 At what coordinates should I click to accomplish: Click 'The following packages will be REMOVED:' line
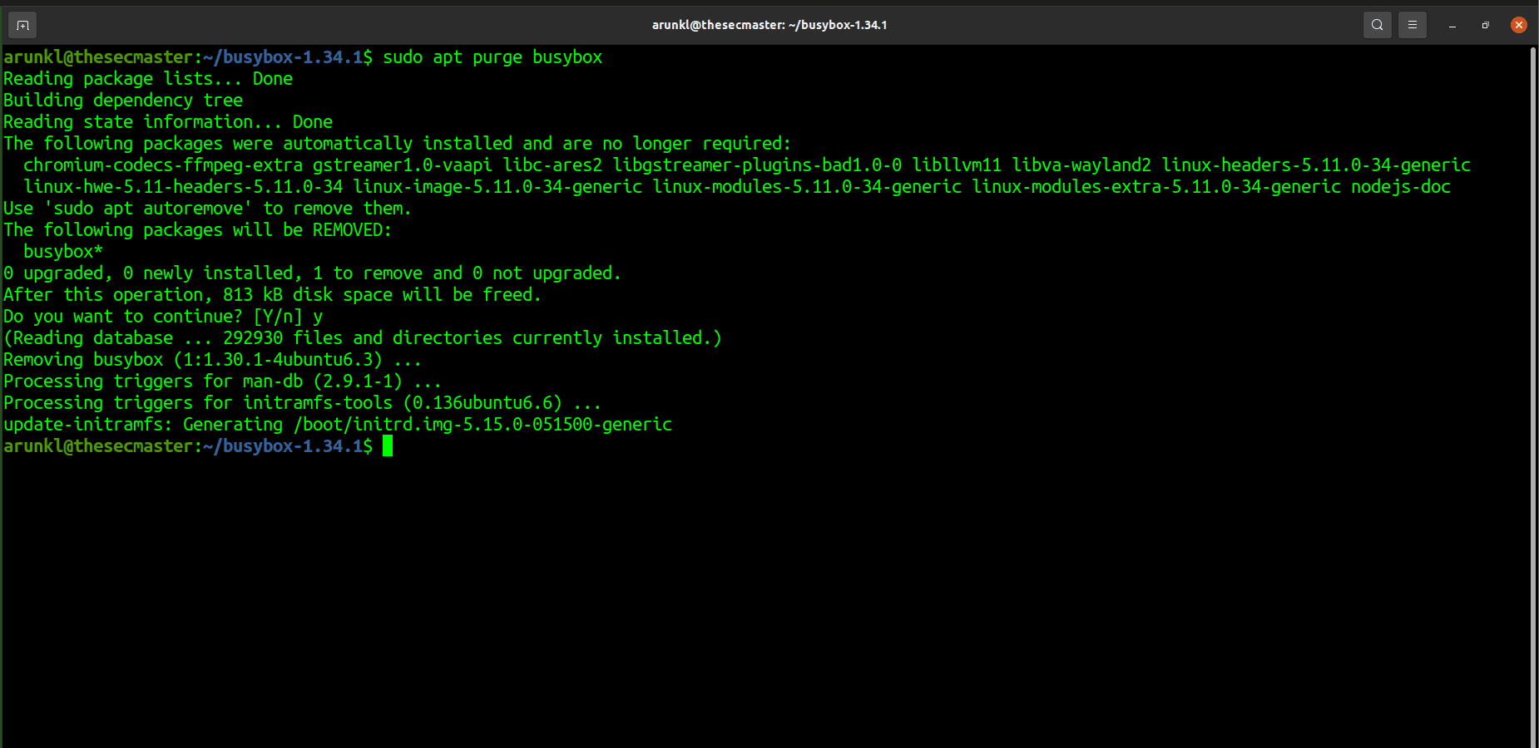(197, 230)
